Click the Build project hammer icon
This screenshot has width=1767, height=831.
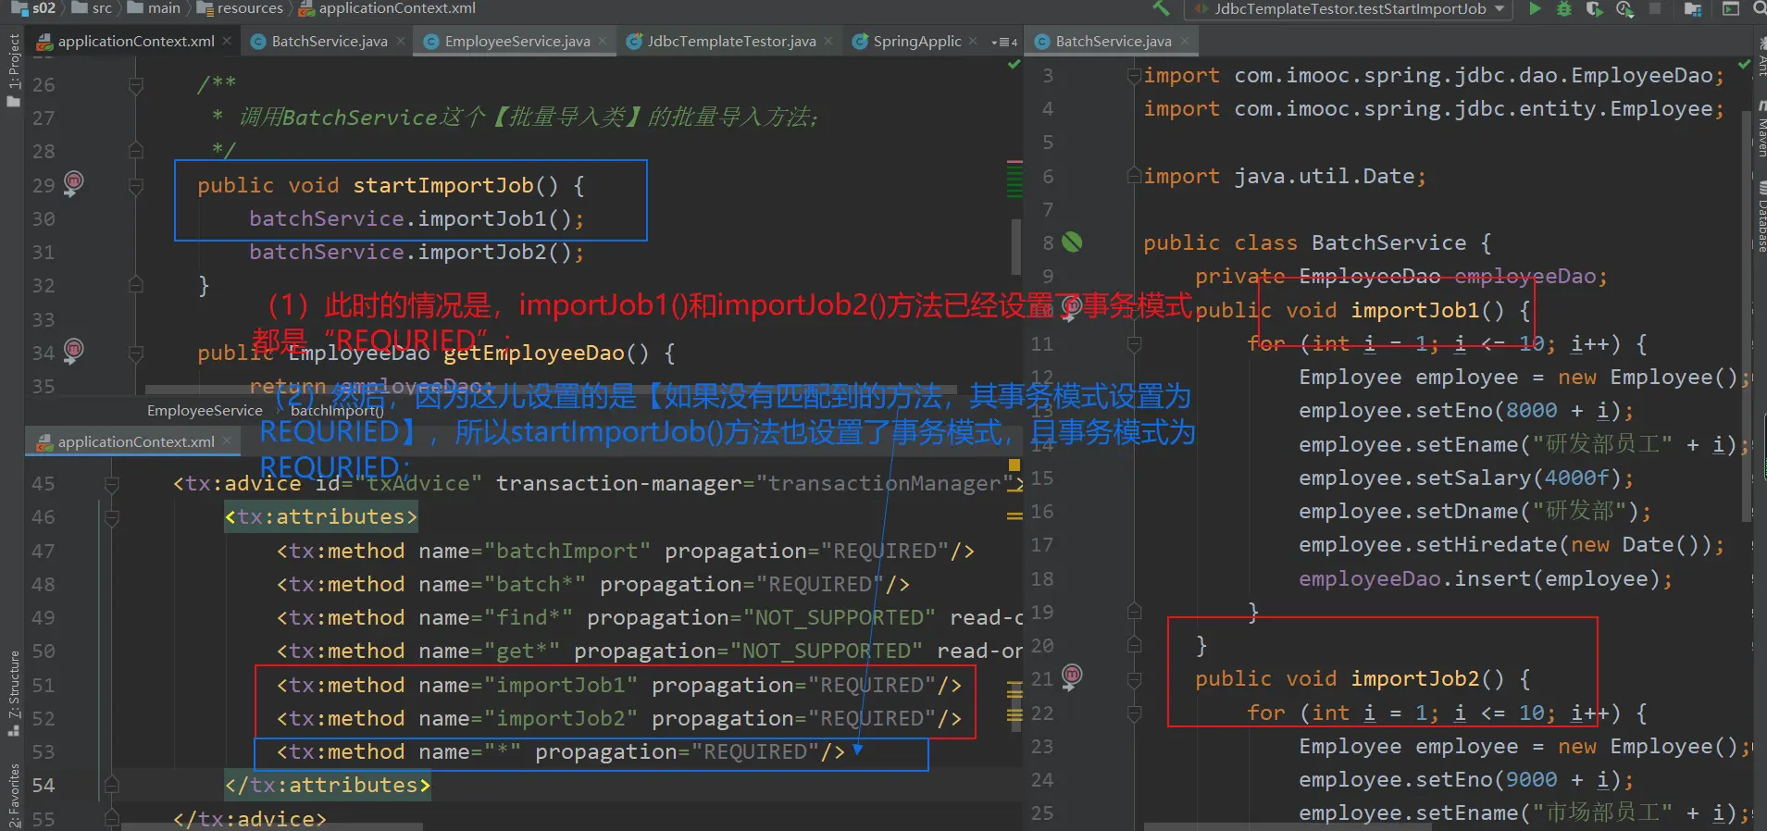click(x=1161, y=9)
